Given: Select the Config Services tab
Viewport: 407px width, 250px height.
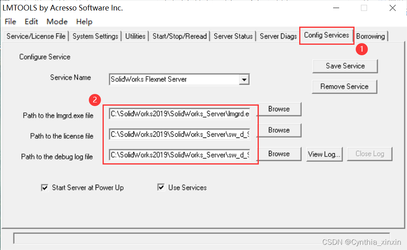Looking at the screenshot, I should (x=327, y=35).
